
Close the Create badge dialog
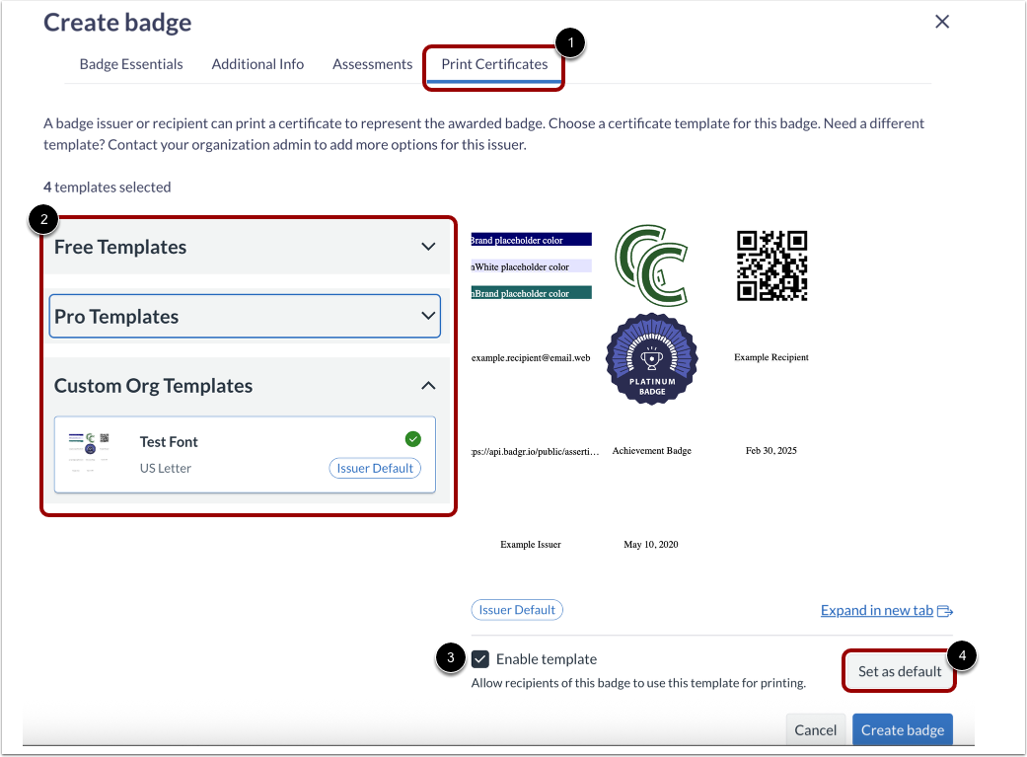942,21
